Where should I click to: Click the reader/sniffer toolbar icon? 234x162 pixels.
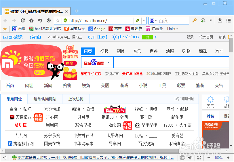point(203,20)
